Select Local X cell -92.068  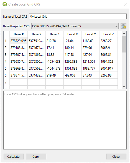coord(73,75)
